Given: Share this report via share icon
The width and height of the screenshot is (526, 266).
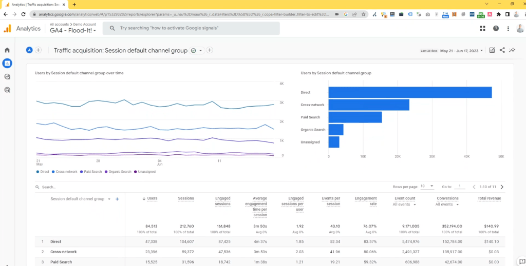Looking at the screenshot, I should click(x=502, y=50).
